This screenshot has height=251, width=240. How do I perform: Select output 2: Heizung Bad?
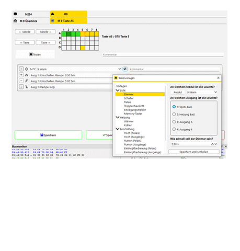174,114
